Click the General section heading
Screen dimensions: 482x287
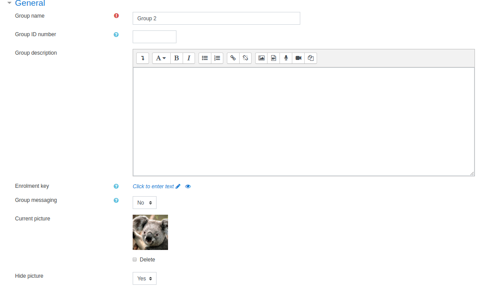(x=30, y=4)
